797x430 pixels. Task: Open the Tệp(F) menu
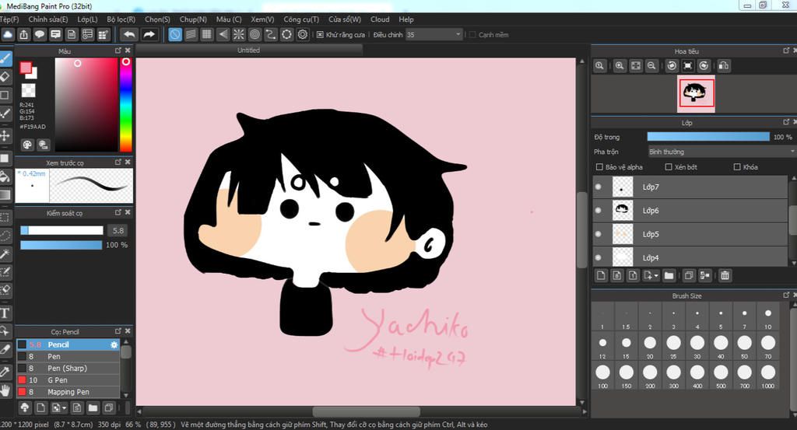[9, 19]
